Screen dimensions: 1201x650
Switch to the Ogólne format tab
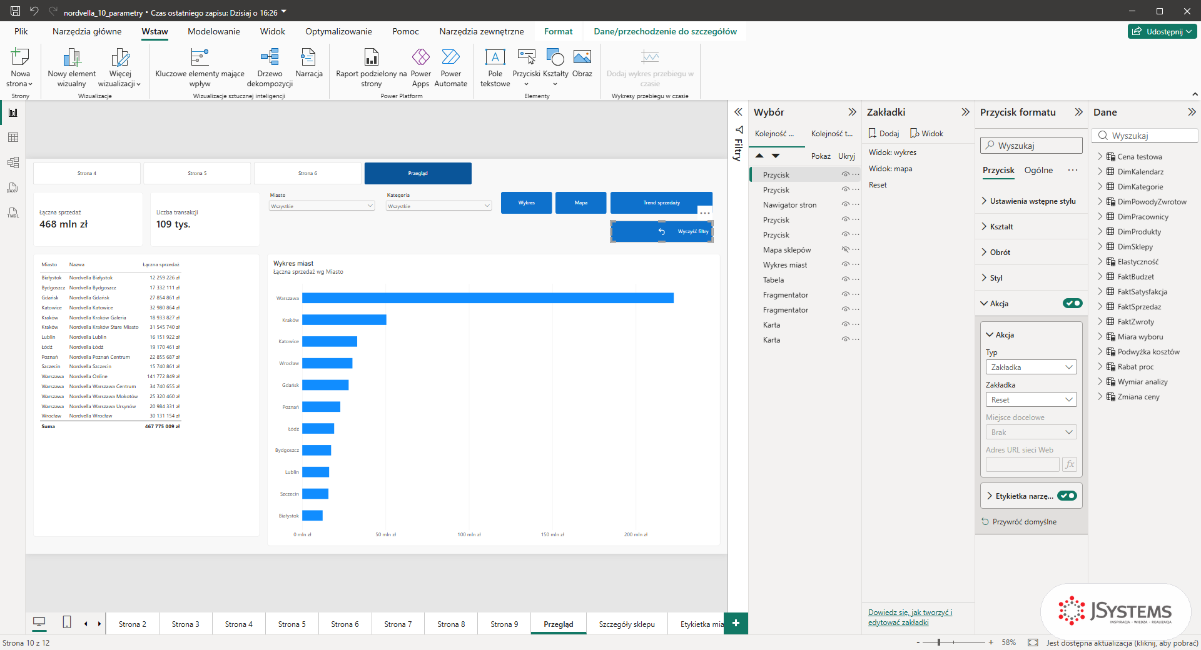pos(1038,171)
